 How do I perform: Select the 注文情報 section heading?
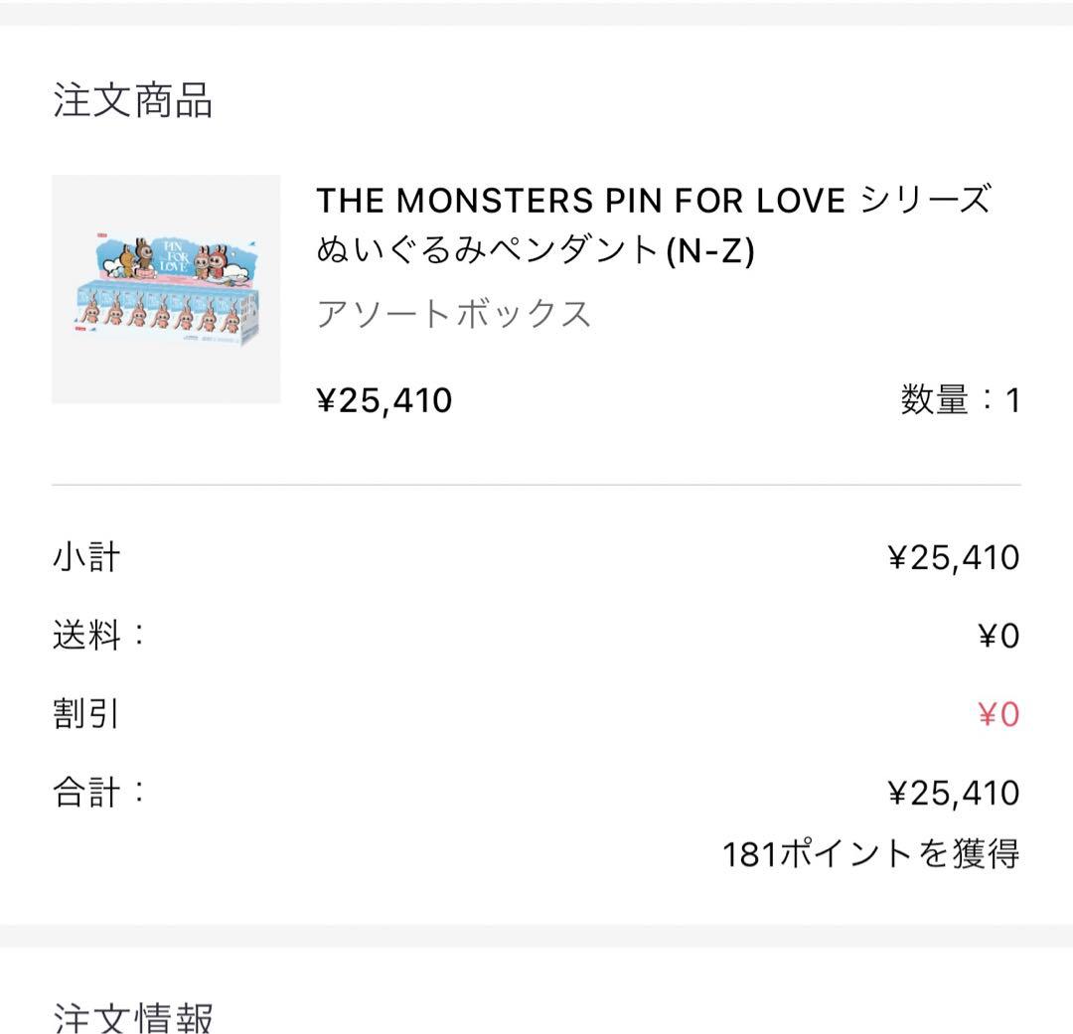click(x=133, y=1016)
